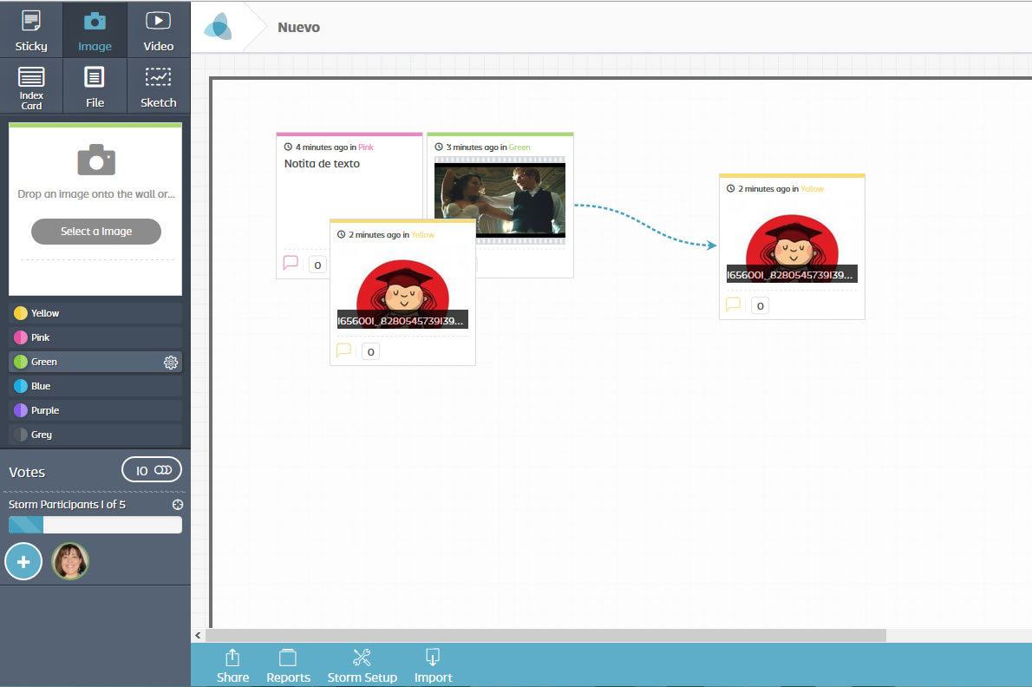Image resolution: width=1032 pixels, height=687 pixels.
Task: Select the Video tool
Action: tap(158, 29)
